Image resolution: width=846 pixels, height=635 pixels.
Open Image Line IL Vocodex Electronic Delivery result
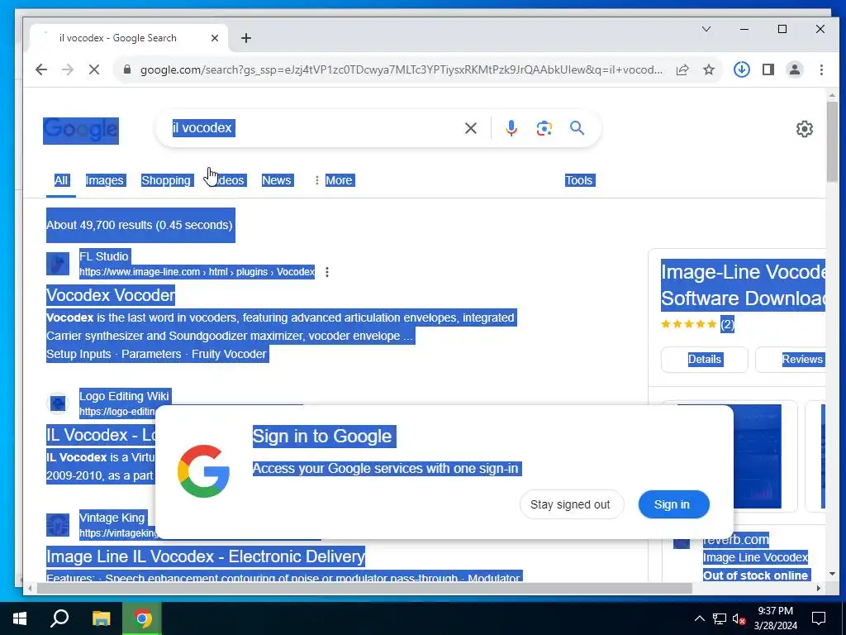point(206,556)
